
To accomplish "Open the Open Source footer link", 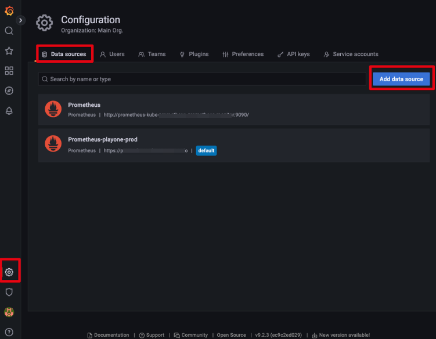I will [x=231, y=335].
